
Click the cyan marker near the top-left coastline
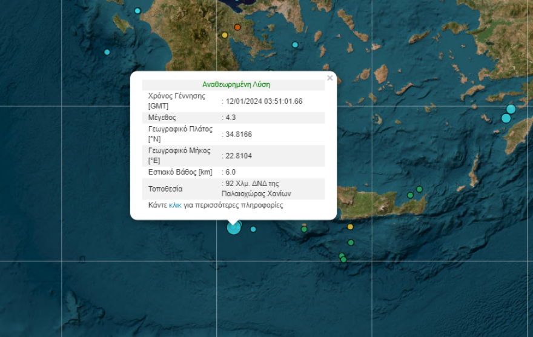pyautogui.click(x=137, y=11)
